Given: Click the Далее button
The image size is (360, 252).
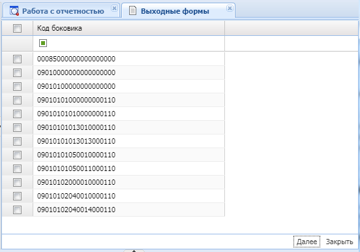Looking at the screenshot, I should (307, 242).
